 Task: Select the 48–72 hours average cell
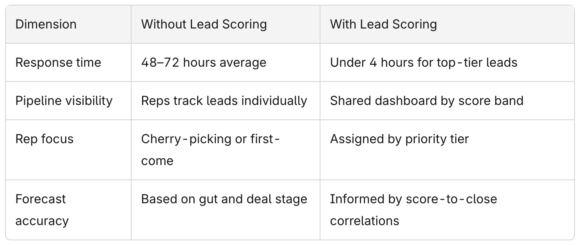pyautogui.click(x=204, y=62)
